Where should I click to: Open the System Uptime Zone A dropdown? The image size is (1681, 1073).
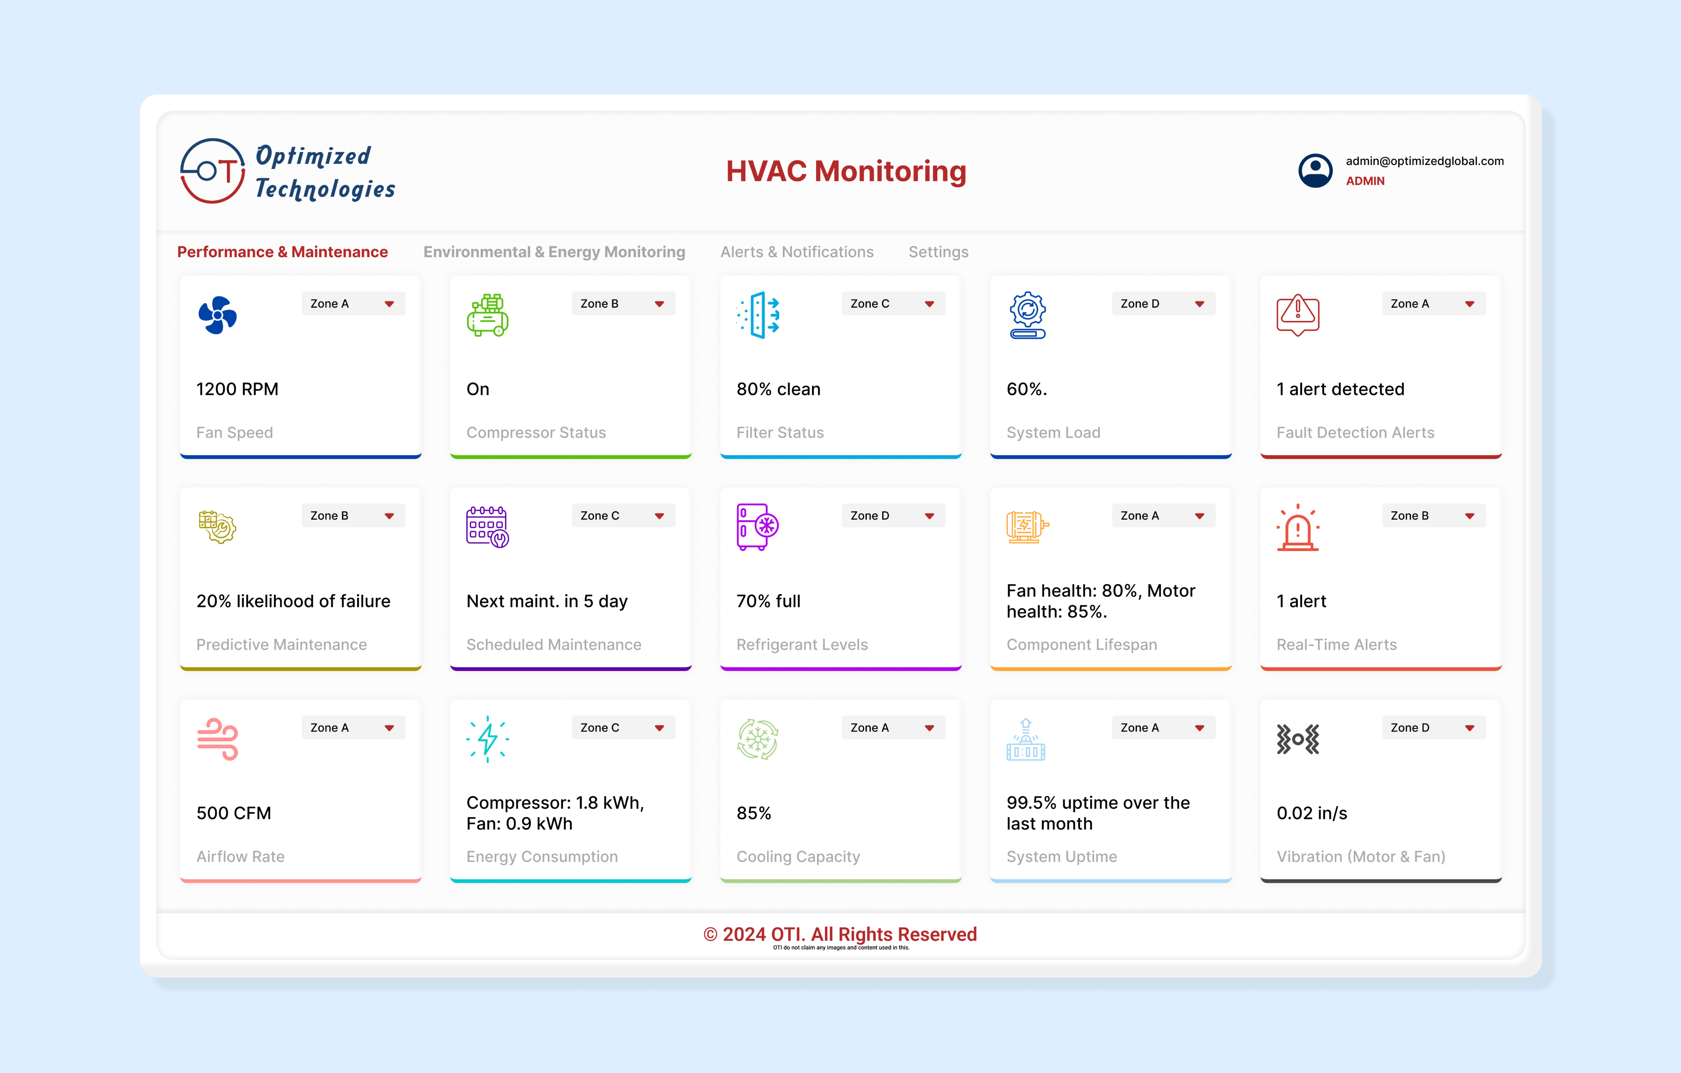tap(1164, 727)
